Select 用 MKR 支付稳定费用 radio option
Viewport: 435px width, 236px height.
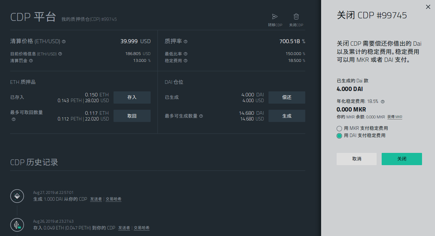(339, 128)
